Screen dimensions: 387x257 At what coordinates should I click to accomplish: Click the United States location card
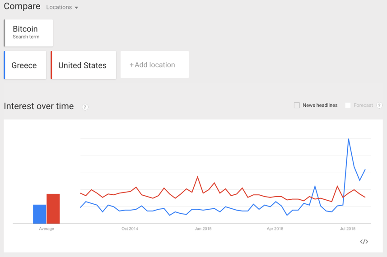tap(83, 65)
